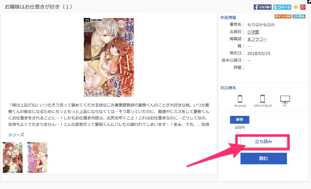Click the title お嬢様はお仕置きが好き（1）
The height and width of the screenshot is (189, 311).
click(x=38, y=7)
